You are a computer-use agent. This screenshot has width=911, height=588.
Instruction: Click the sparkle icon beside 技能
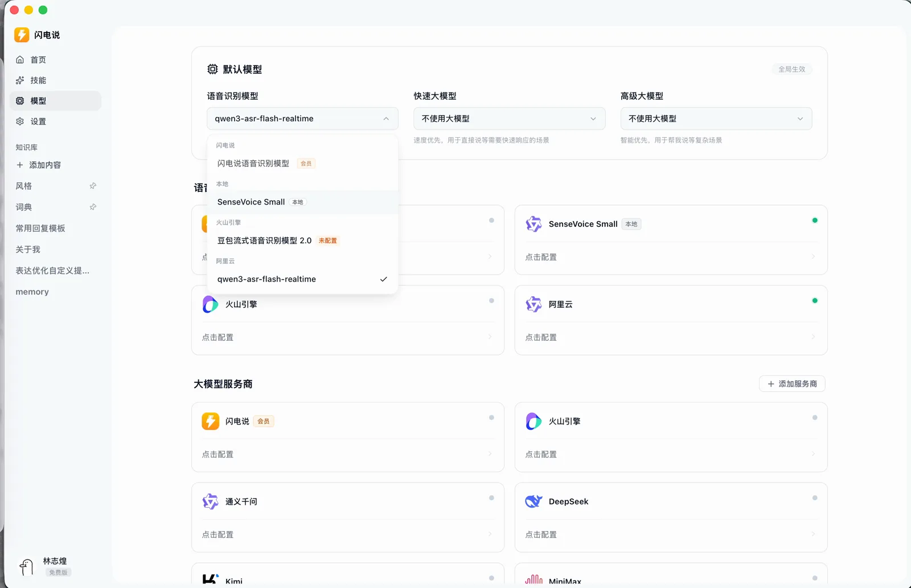pos(20,80)
